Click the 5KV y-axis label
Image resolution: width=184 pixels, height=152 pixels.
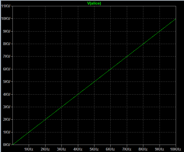tap(7, 82)
